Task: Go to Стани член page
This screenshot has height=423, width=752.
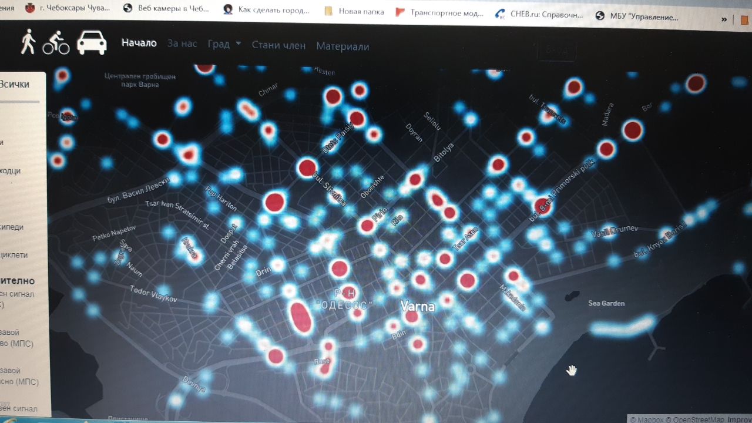Action: coord(278,45)
